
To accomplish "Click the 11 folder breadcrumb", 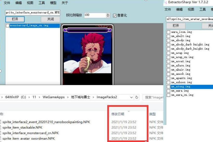I will tap(34, 97).
